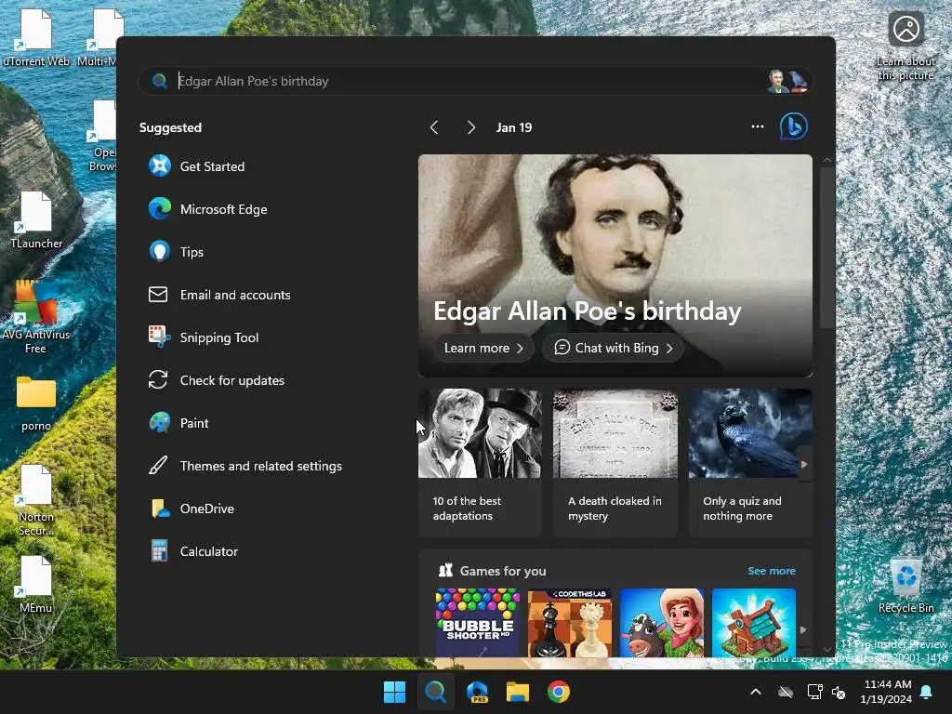The width and height of the screenshot is (952, 714).
Task: Open the Bubble Shooter HD game thumbnail
Action: point(478,622)
